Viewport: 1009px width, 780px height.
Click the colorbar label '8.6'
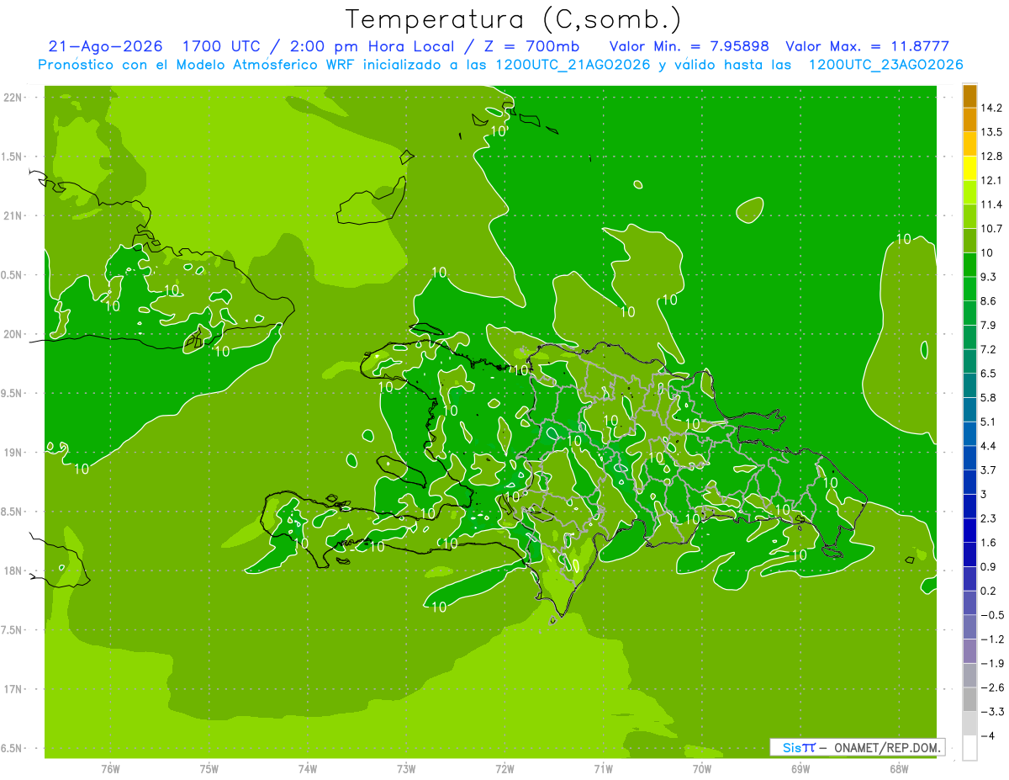[x=988, y=301]
